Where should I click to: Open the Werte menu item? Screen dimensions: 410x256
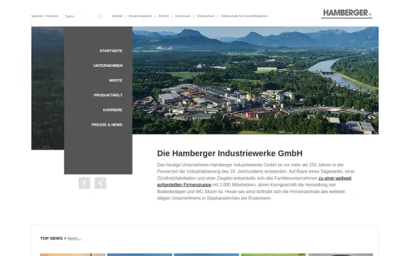point(115,81)
